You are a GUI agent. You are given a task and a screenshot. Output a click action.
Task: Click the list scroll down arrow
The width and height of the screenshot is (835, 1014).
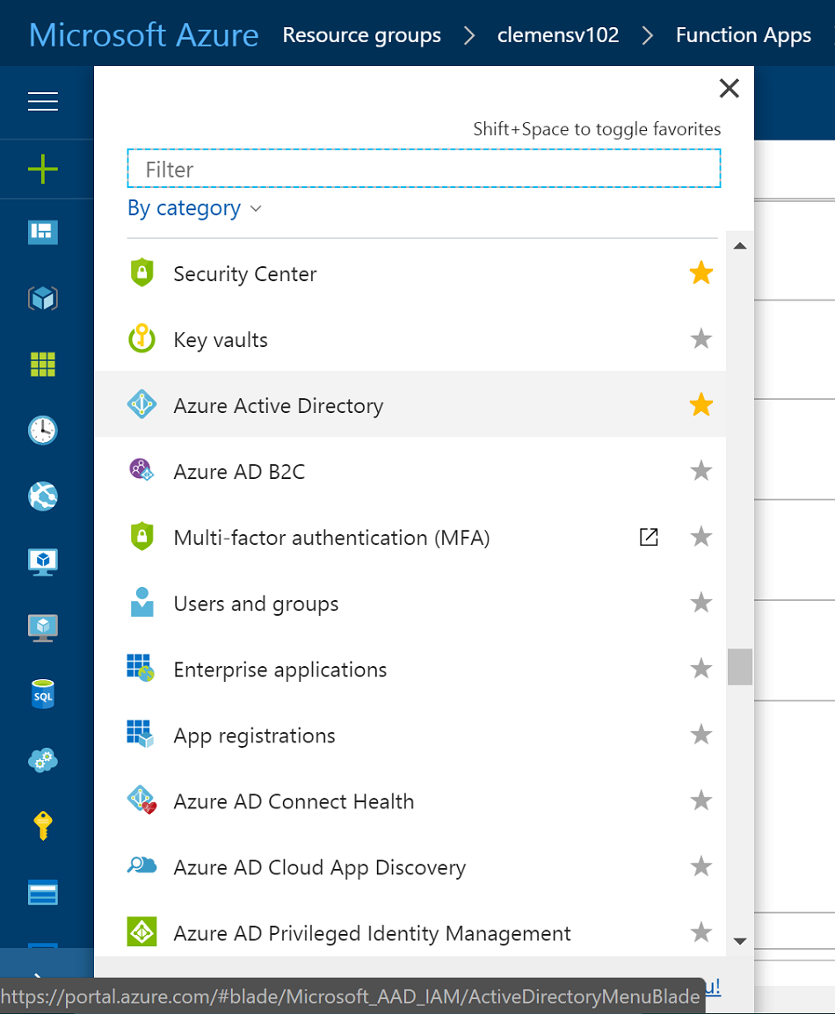click(x=740, y=941)
